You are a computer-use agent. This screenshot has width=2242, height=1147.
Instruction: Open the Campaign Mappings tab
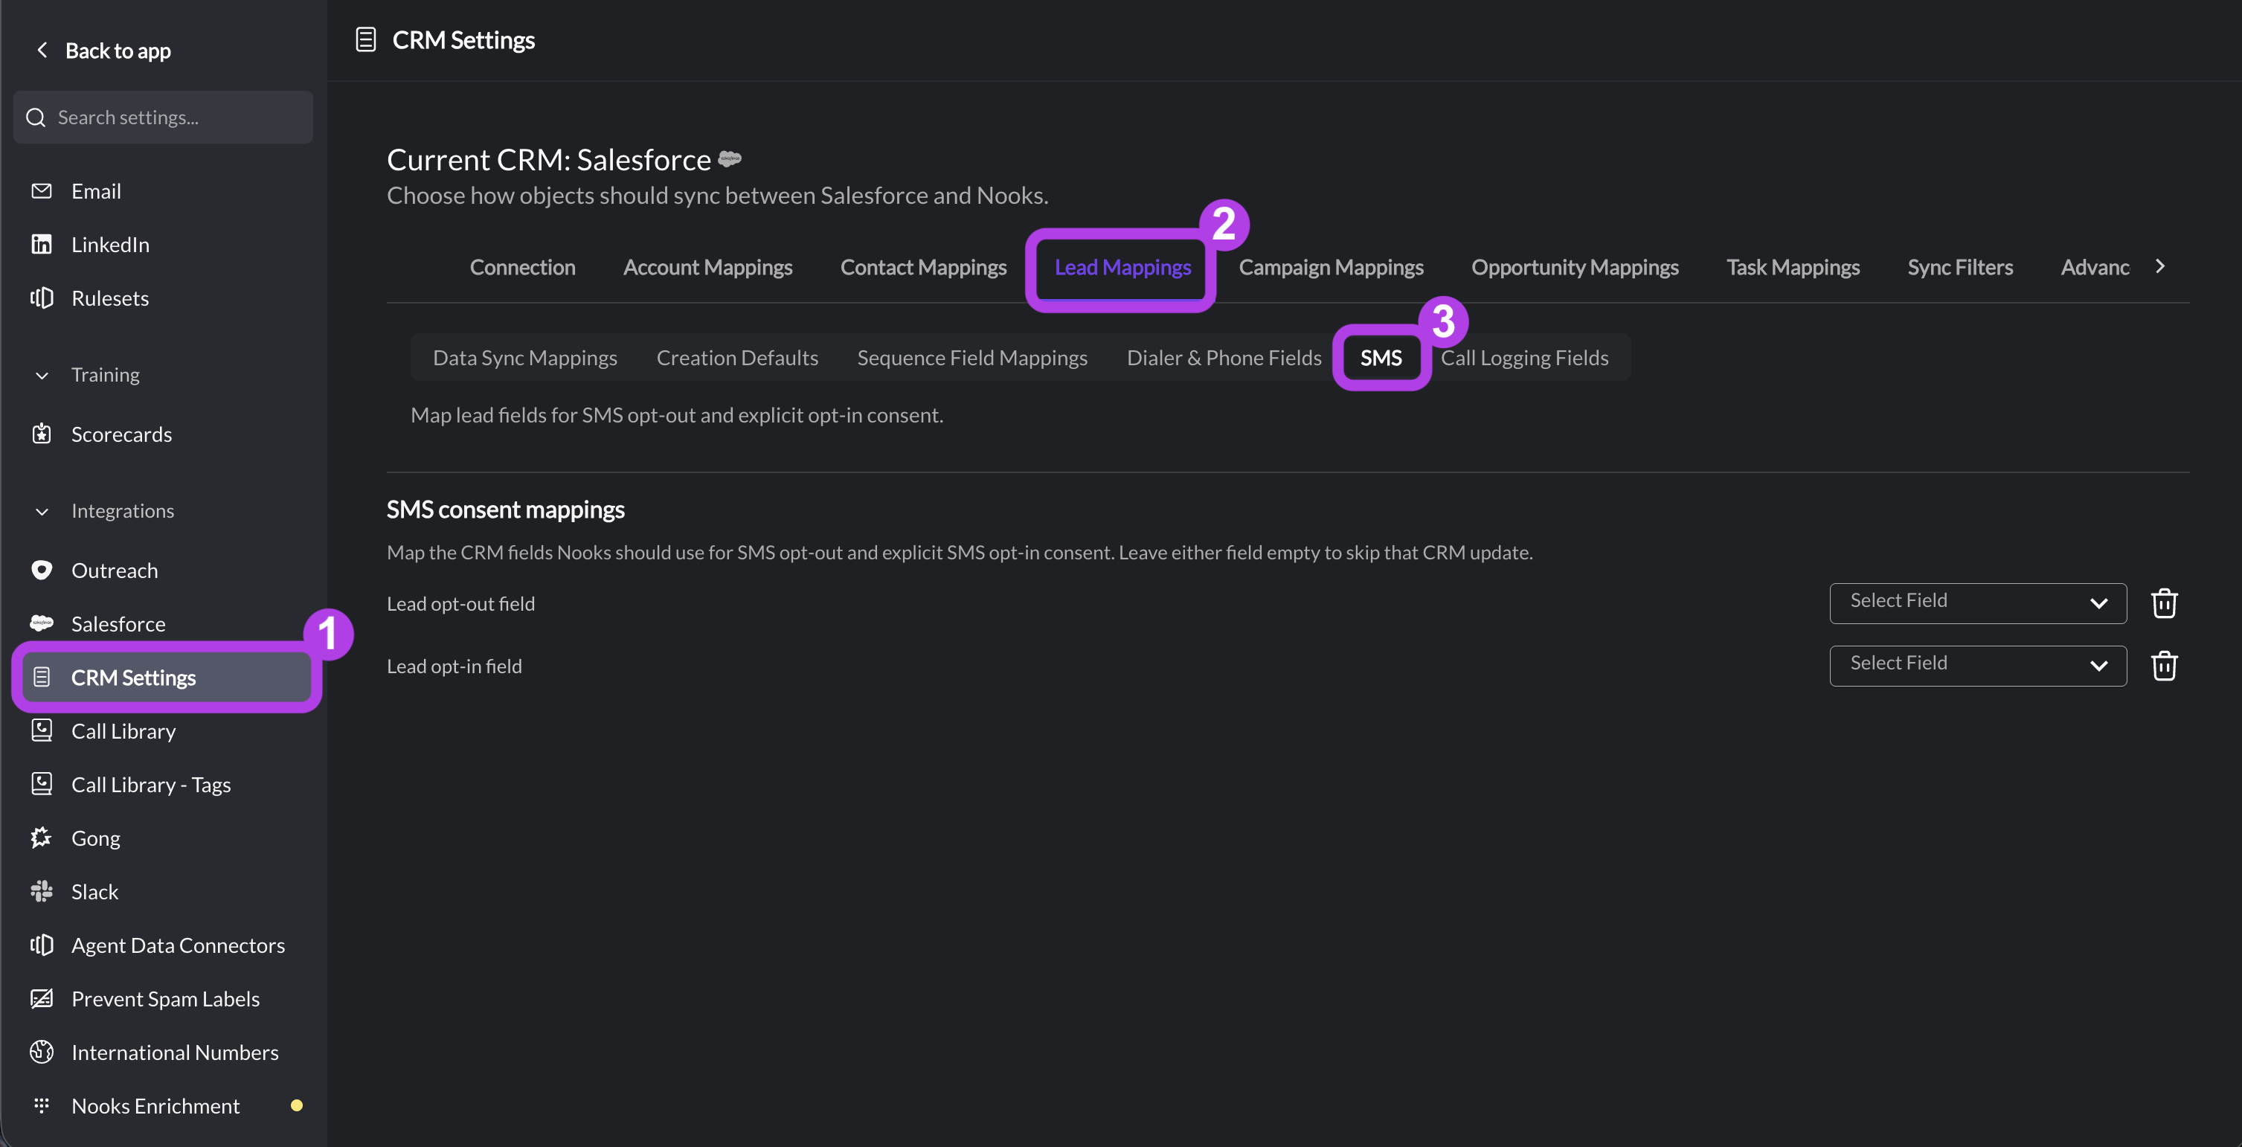[x=1331, y=267]
